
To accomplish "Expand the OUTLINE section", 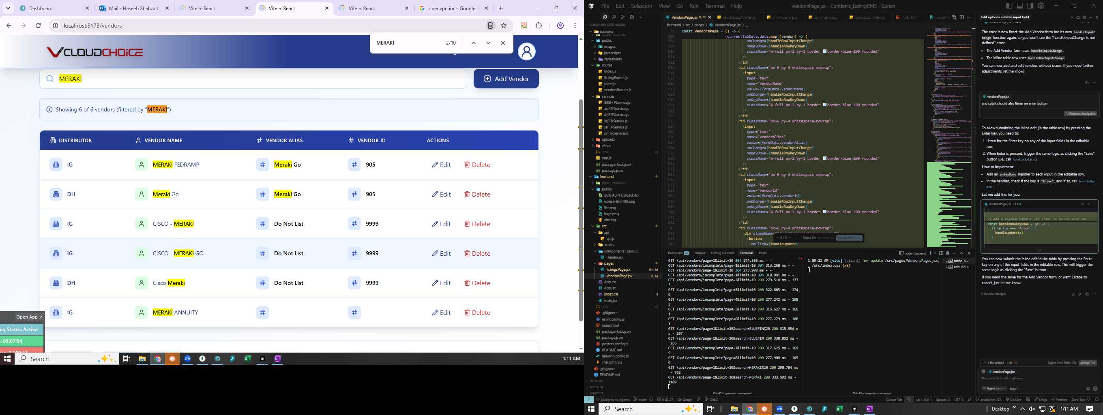I will click(x=596, y=381).
